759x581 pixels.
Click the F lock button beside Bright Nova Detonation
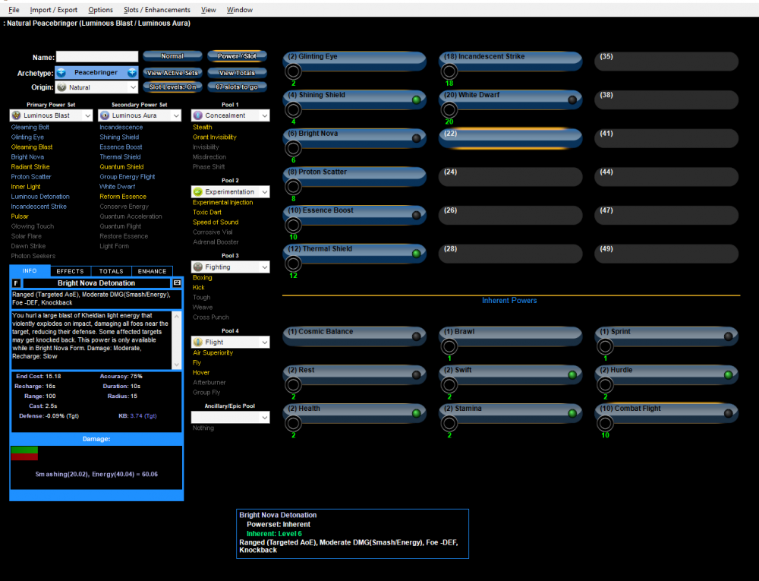point(17,283)
